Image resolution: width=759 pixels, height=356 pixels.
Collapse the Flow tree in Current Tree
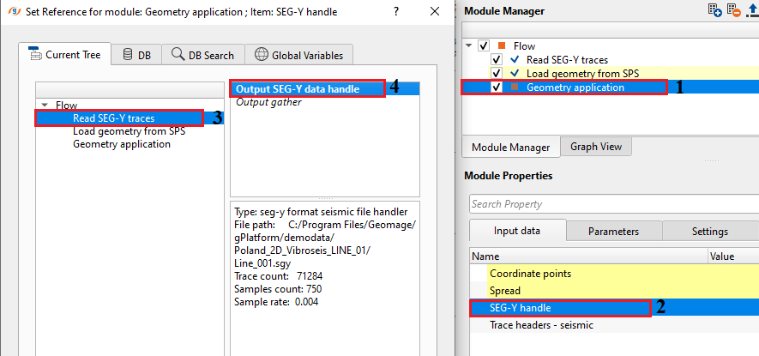46,106
